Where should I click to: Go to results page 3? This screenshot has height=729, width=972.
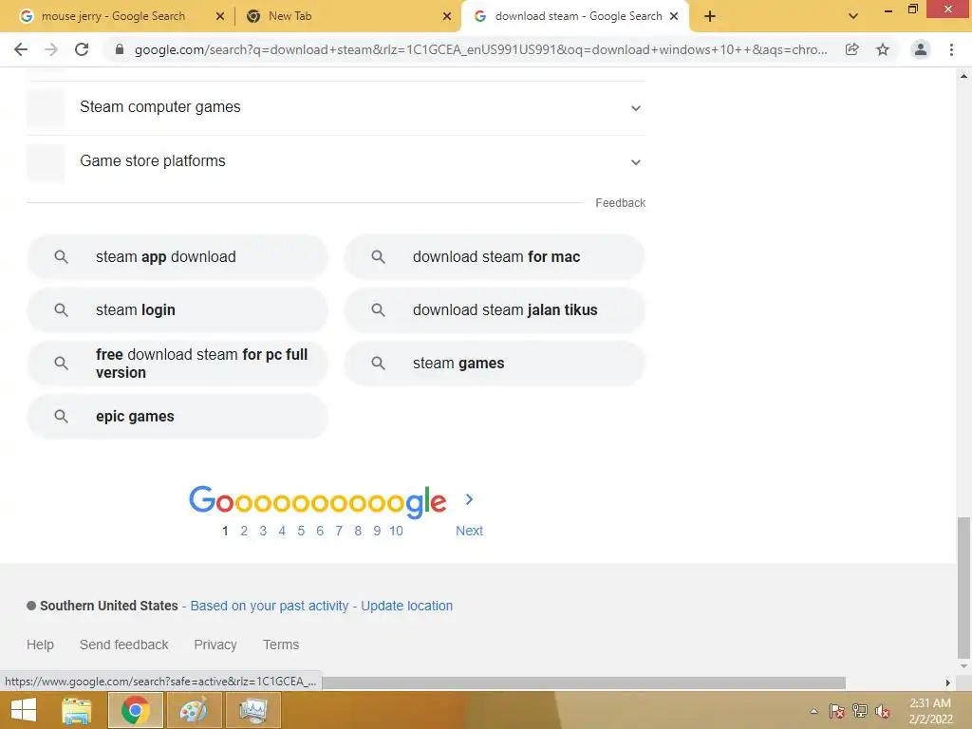pyautogui.click(x=263, y=531)
